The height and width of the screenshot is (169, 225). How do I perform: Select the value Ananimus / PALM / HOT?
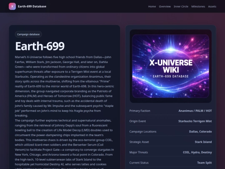pos(195,111)
